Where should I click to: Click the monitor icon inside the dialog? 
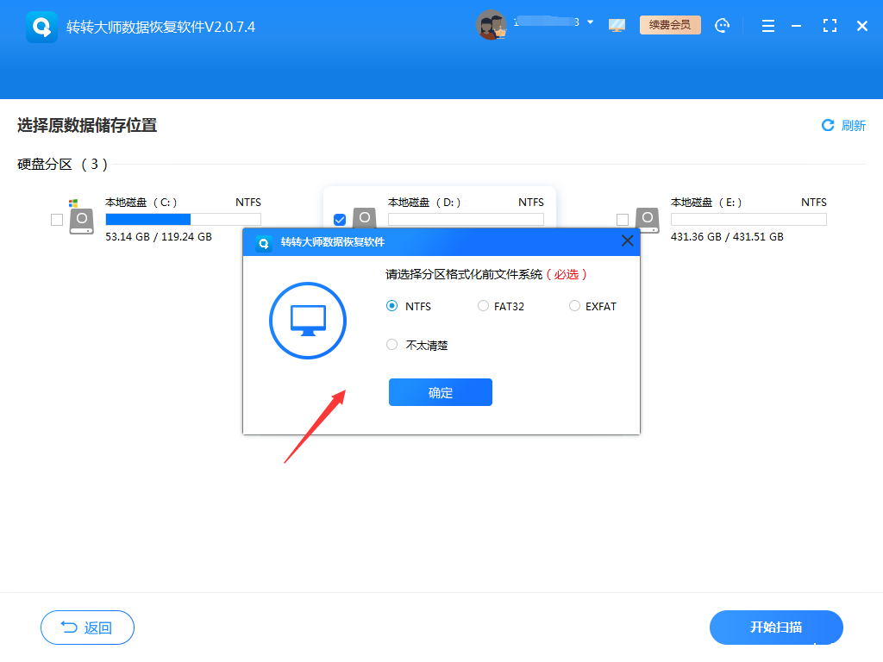[307, 320]
